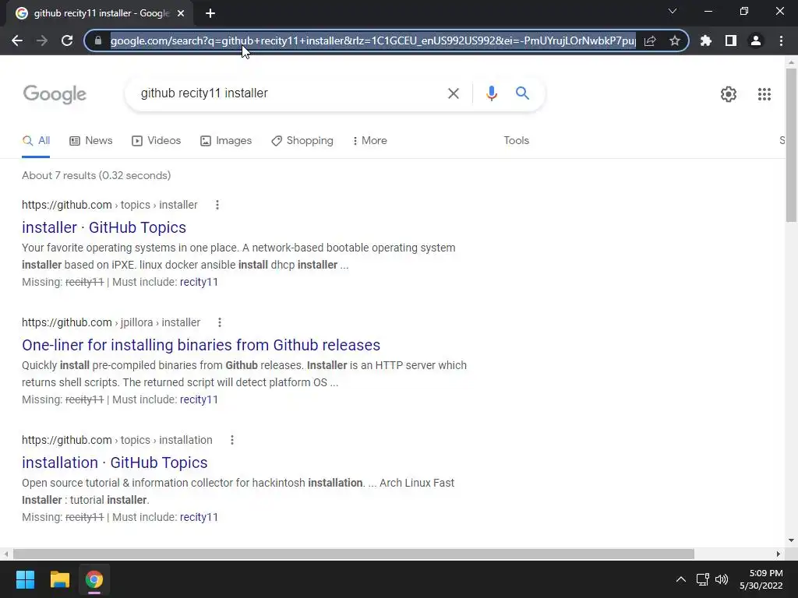Switch to Images results tab
This screenshot has height=598, width=798.
coord(226,141)
